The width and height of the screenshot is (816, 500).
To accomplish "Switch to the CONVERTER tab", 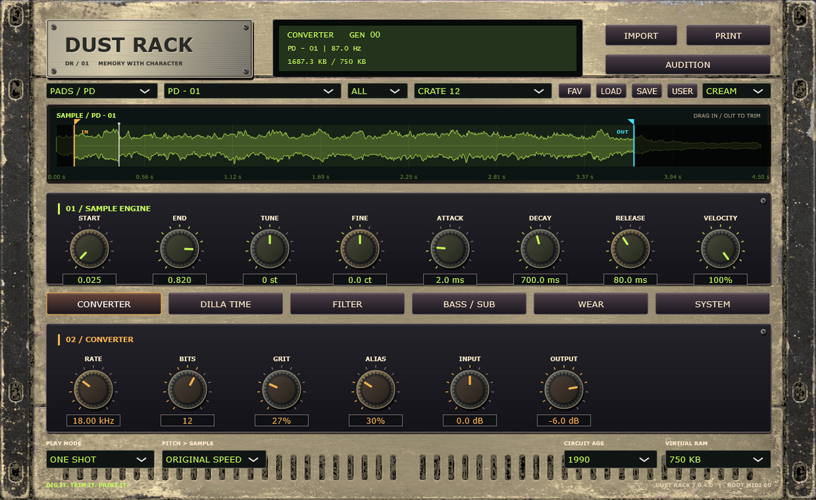I will 104,304.
